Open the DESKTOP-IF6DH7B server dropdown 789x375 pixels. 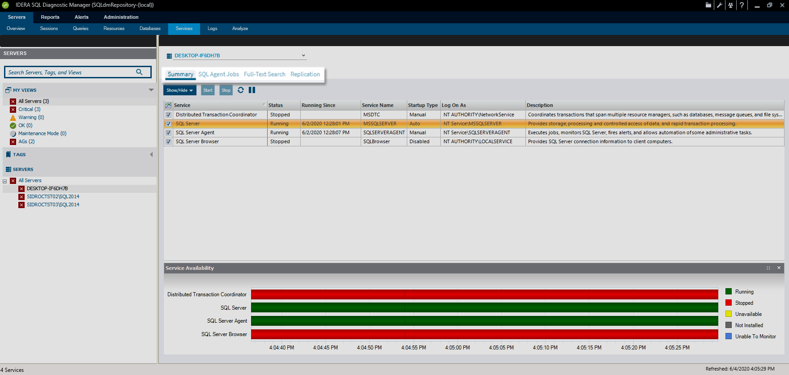pyautogui.click(x=303, y=55)
